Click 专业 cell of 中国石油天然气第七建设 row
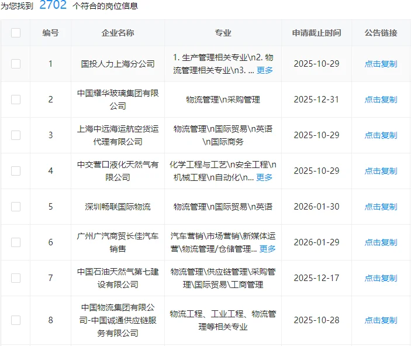 pyautogui.click(x=223, y=278)
